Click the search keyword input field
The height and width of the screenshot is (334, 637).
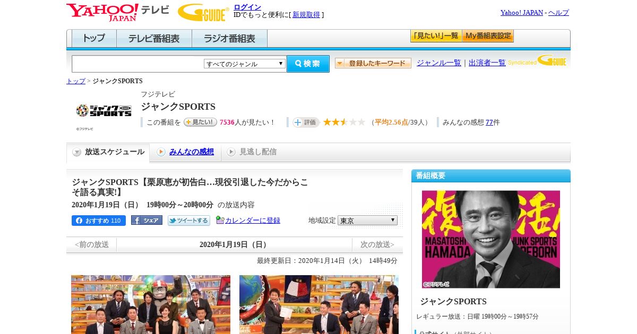coord(137,64)
